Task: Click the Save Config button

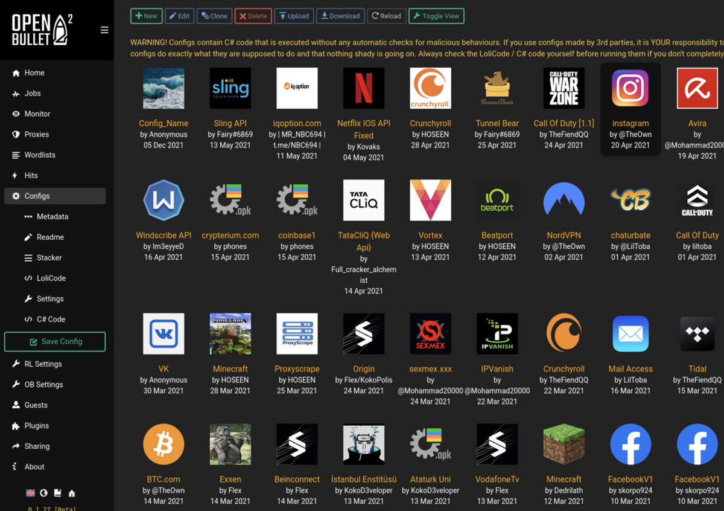Action: click(55, 341)
